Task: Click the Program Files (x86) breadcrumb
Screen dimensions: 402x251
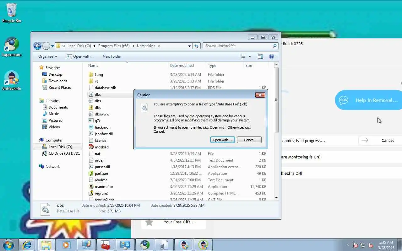Action: (x=114, y=46)
